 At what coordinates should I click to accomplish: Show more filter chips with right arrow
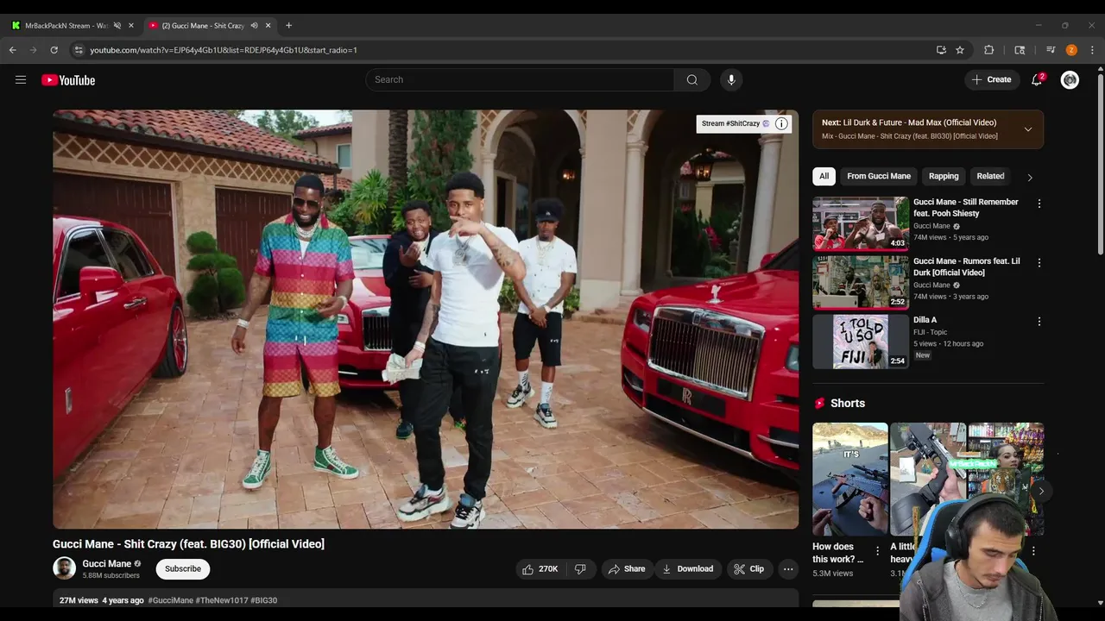[1029, 177]
